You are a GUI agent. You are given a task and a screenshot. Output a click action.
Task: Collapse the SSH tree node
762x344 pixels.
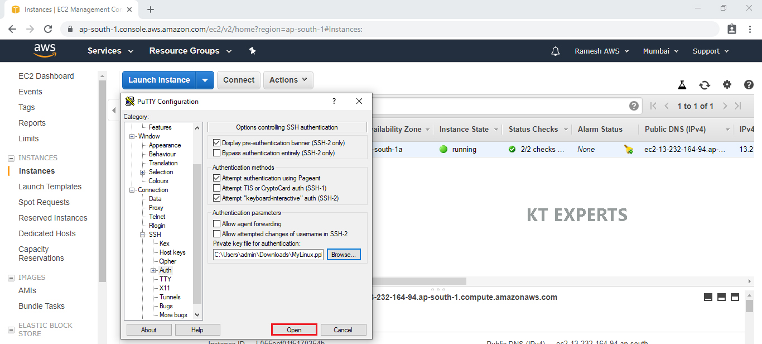(143, 235)
